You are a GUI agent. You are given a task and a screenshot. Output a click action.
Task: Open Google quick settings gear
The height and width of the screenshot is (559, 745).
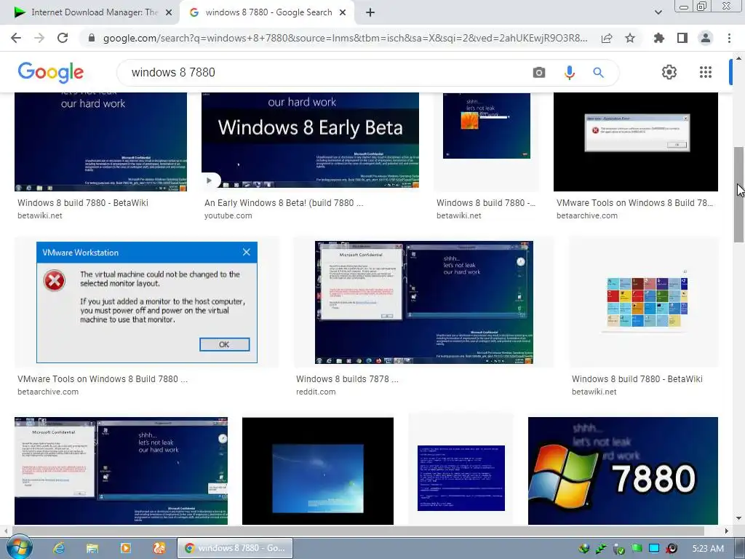pos(669,72)
